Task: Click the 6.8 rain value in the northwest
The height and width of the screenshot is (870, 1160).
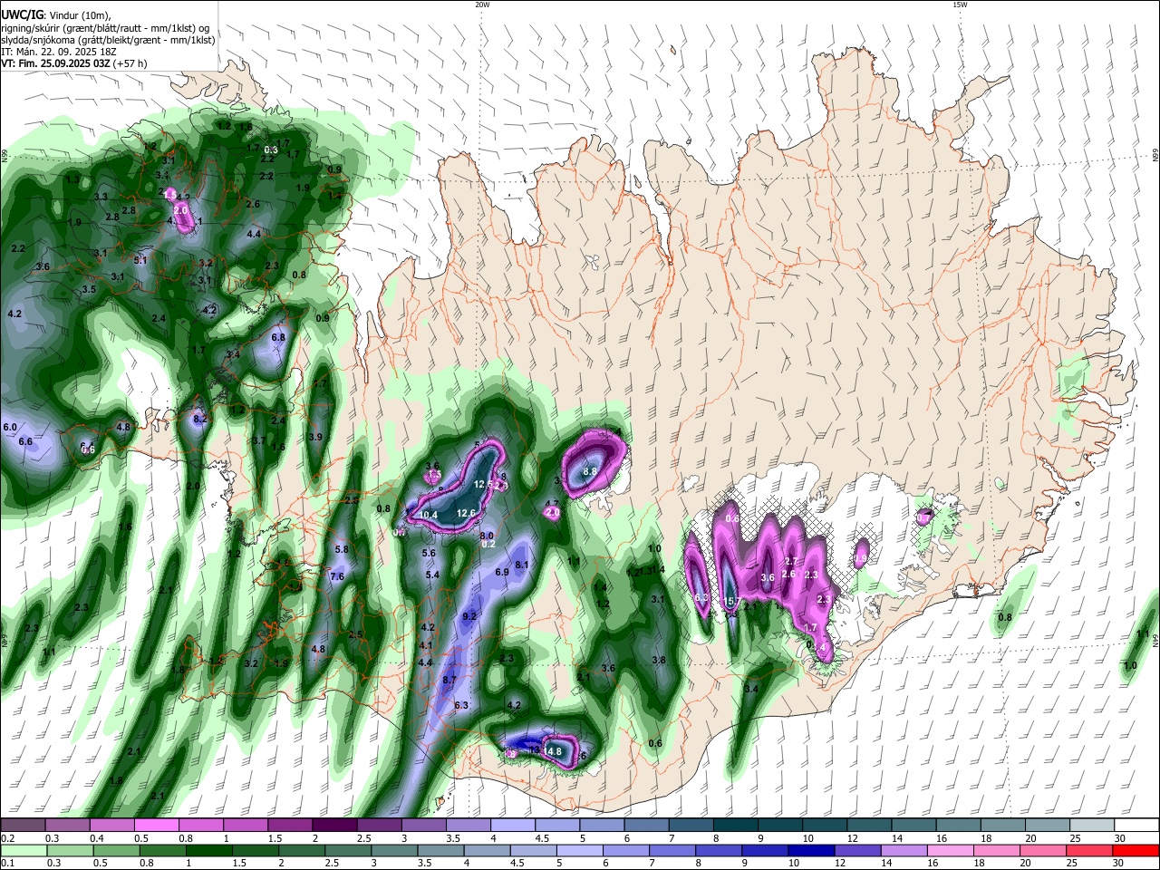Action: (x=278, y=337)
